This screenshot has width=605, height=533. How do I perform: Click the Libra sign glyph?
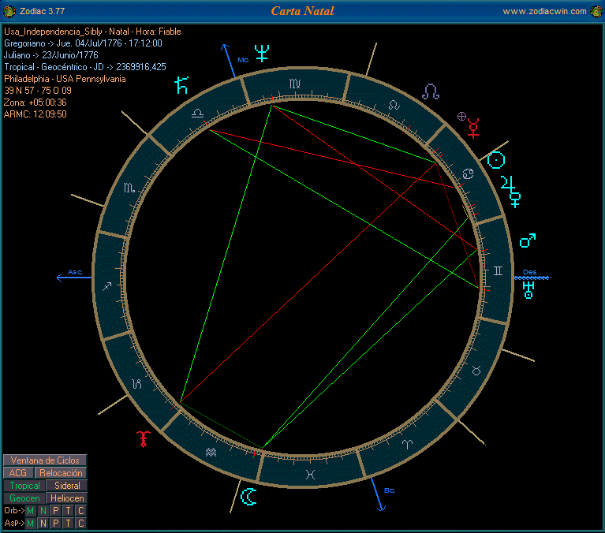[x=197, y=114]
